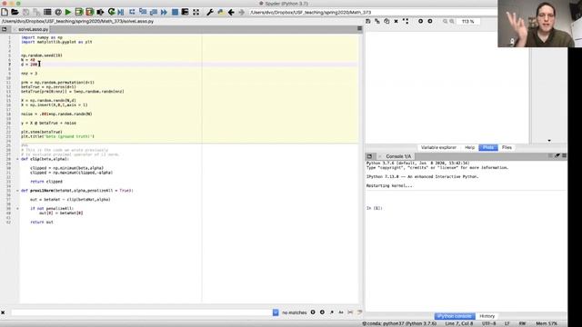This screenshot has width=582, height=327.
Task: Toggle case sensitive Aa option
Action: click(341, 312)
